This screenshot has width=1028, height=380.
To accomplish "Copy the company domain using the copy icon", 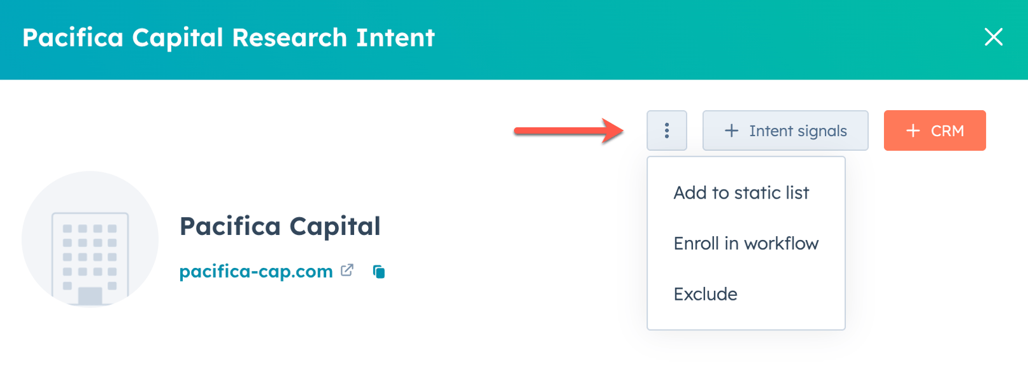I will click(379, 271).
